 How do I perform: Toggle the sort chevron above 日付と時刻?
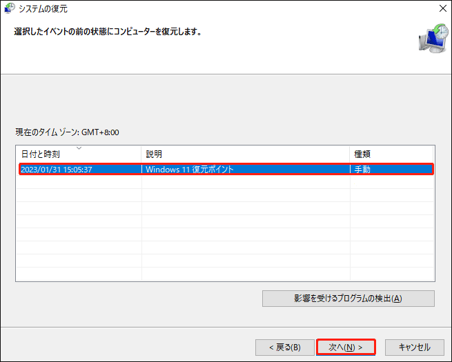point(79,148)
